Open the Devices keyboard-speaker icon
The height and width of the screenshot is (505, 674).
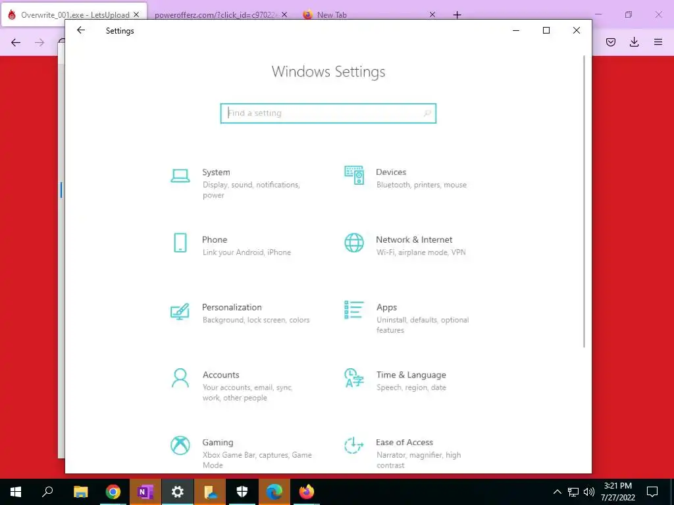click(x=354, y=175)
